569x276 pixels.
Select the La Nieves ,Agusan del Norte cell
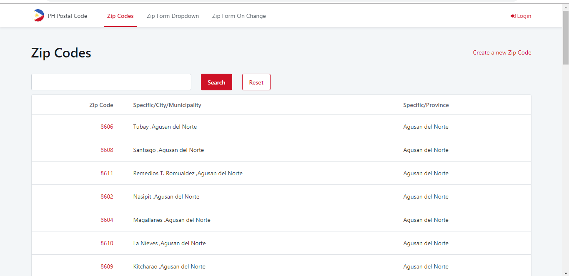pyautogui.click(x=169, y=243)
